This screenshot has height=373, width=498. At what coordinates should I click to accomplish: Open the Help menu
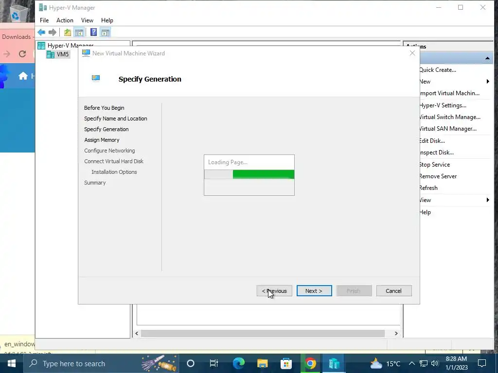pos(107,20)
